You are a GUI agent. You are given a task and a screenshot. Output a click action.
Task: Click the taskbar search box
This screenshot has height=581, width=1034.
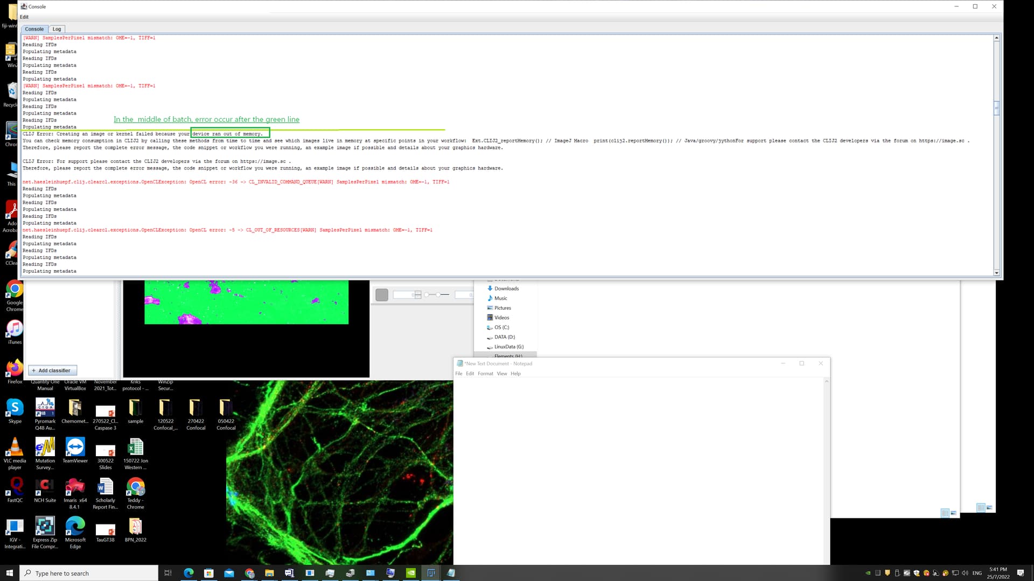89,573
